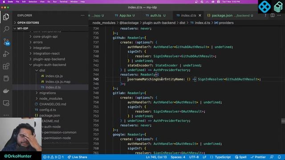Screen dimensions: 285x160
Task: Split the editor to the right
Action: [x=272, y=16]
